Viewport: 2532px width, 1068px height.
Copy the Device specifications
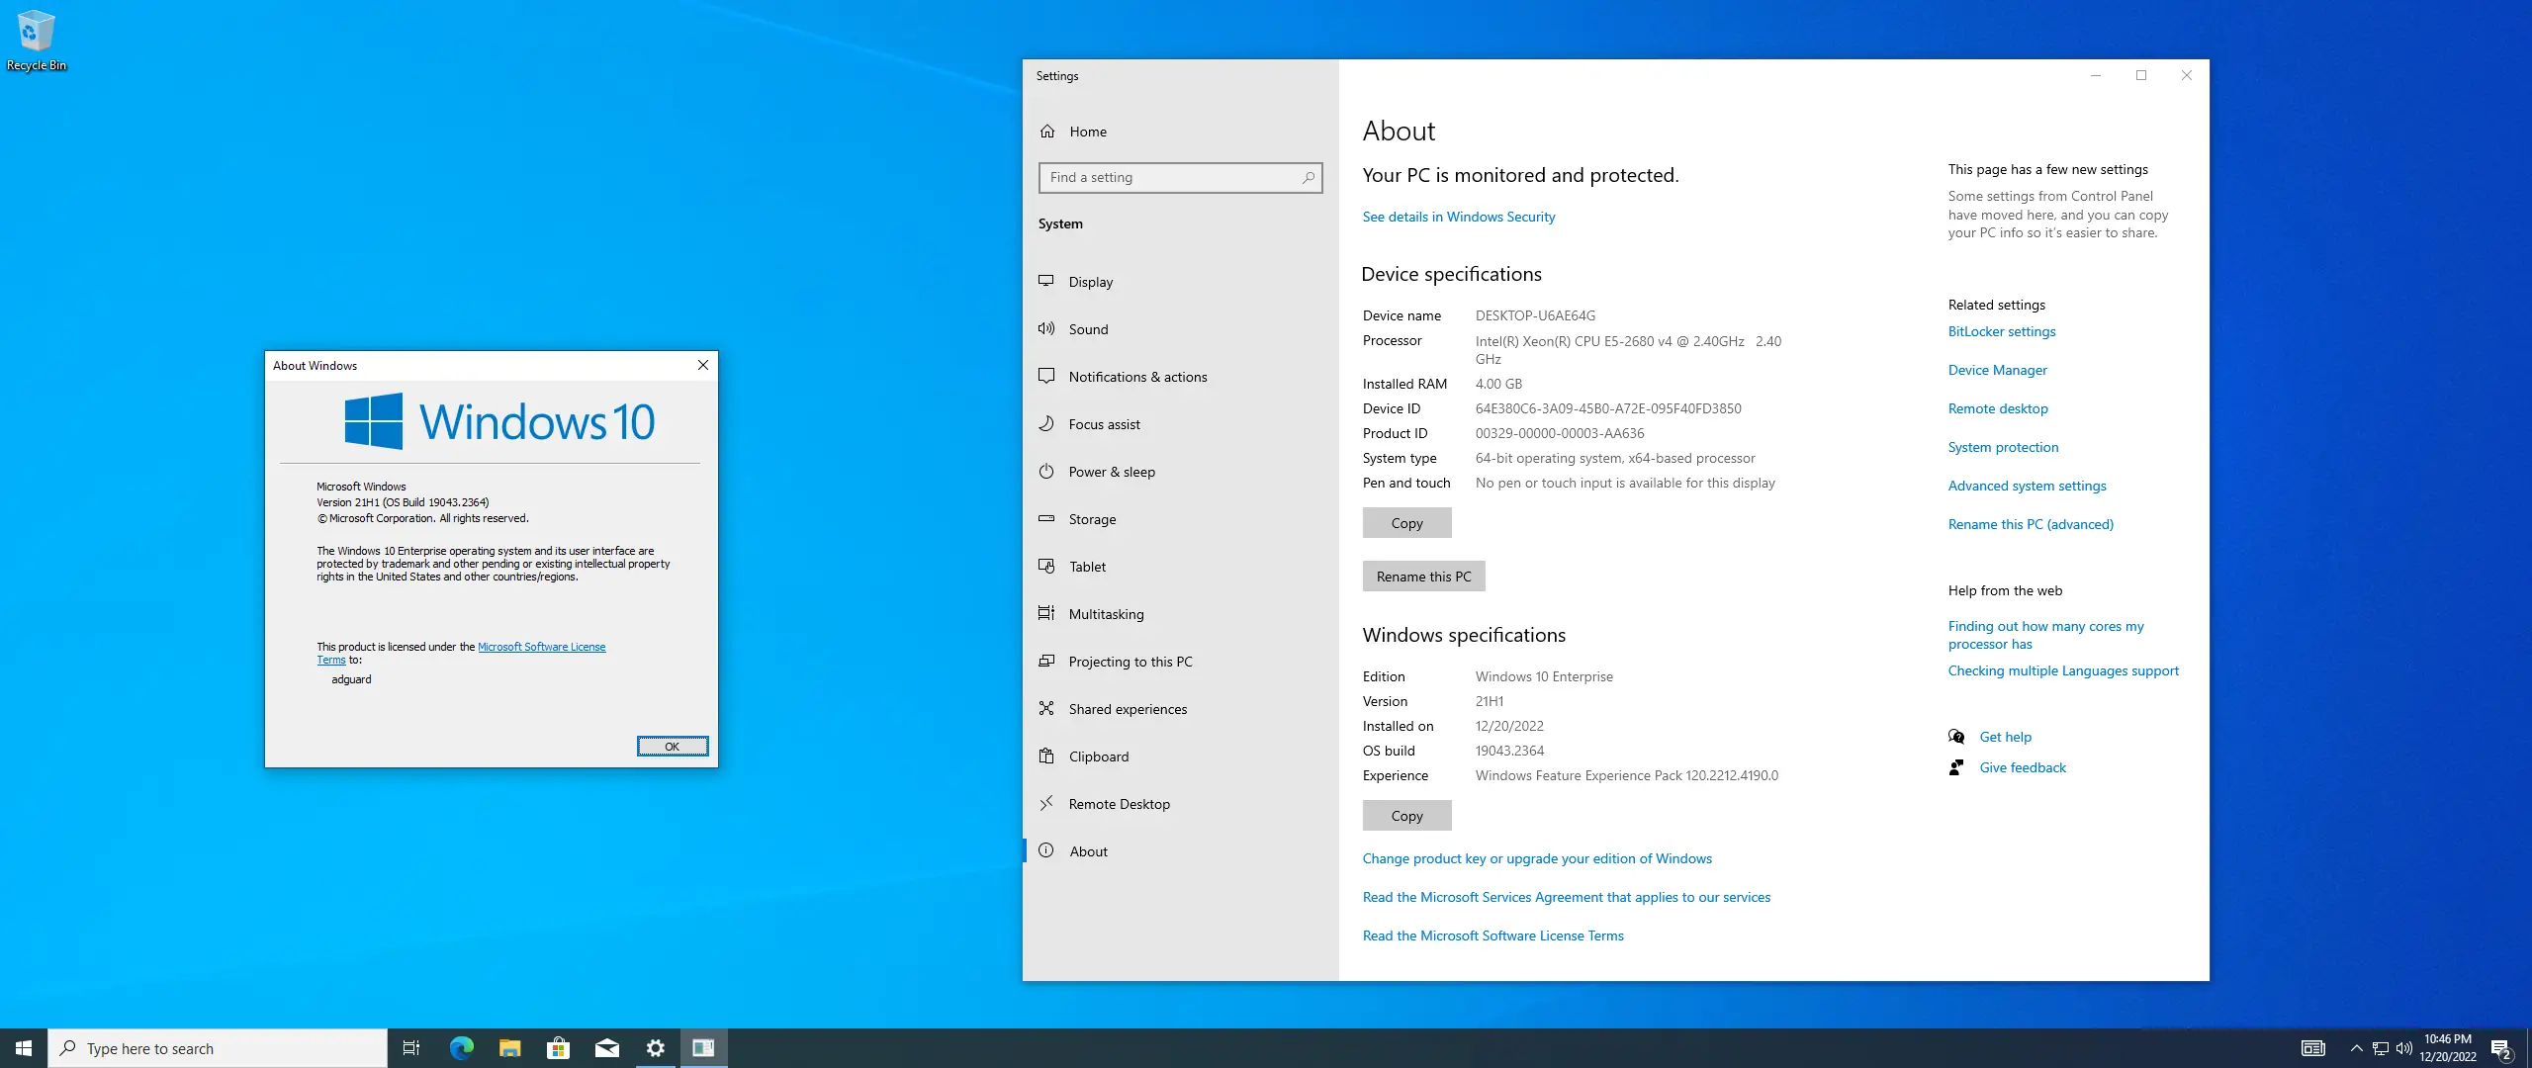1406,523
